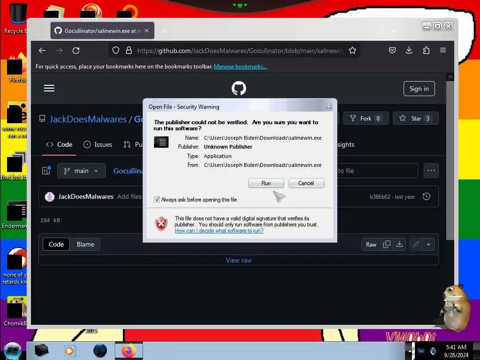Click the Run button in security warning
The width and height of the screenshot is (480, 360).
pos(266,183)
